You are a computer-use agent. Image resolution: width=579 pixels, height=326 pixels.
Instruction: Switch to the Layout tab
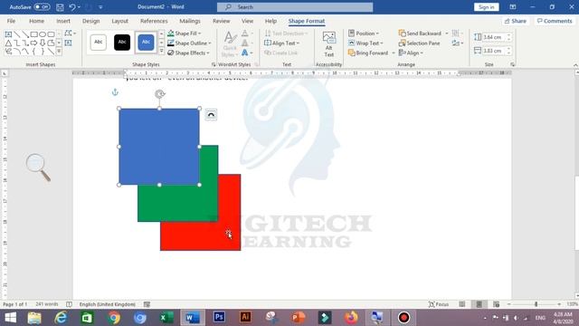(x=120, y=21)
